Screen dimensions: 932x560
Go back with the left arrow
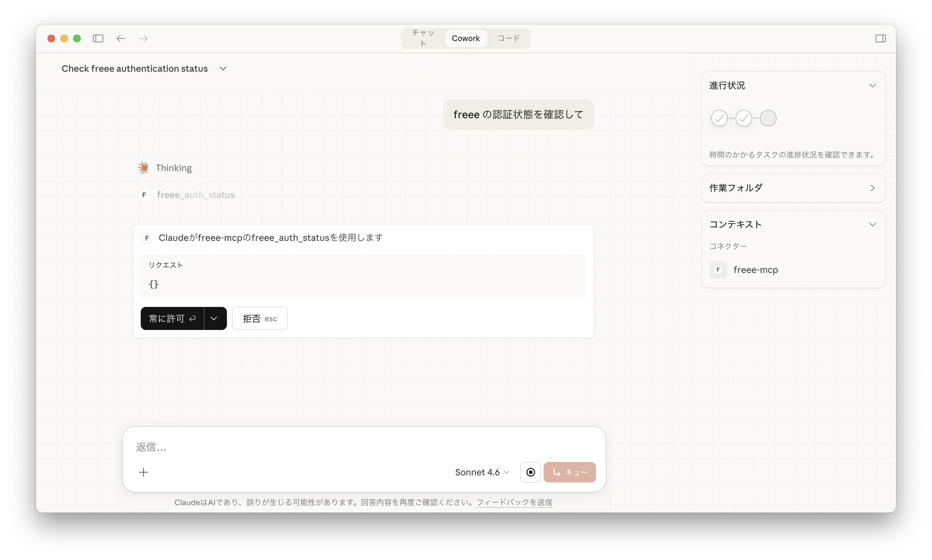click(x=121, y=38)
